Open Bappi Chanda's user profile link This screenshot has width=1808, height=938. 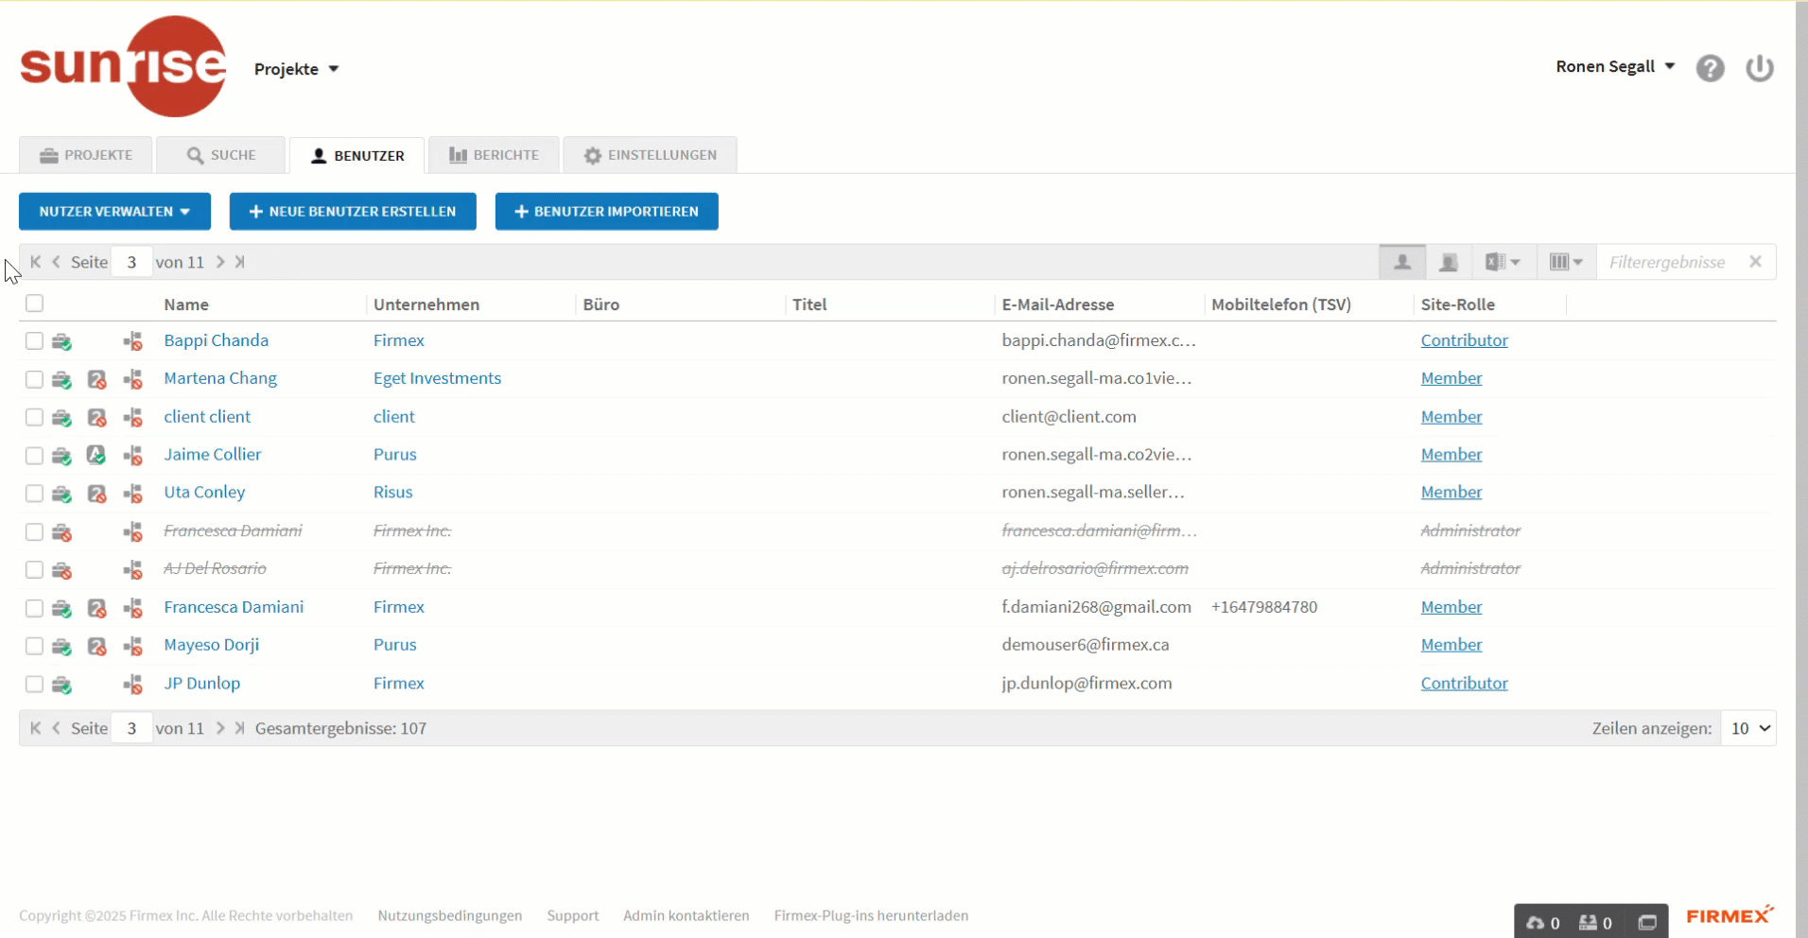217,340
